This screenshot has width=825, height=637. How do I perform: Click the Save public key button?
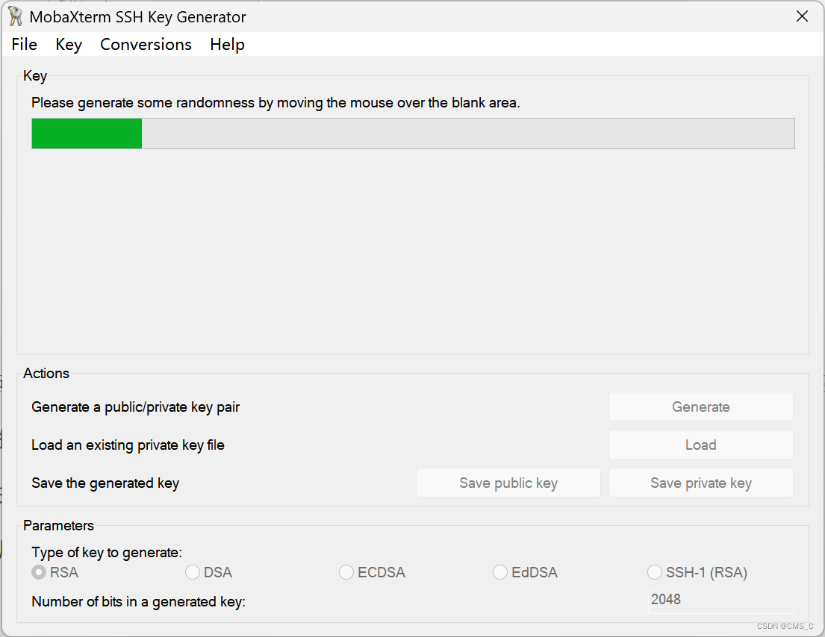[508, 483]
